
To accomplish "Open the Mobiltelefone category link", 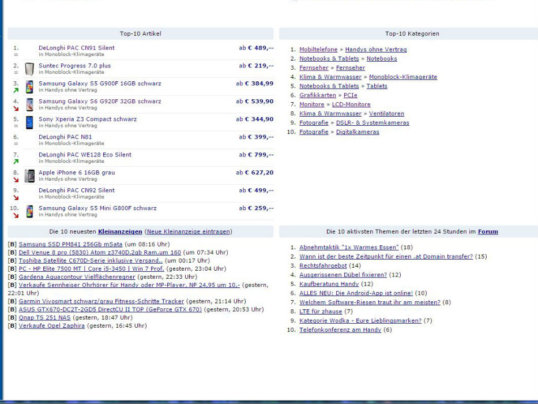I will 318,50.
